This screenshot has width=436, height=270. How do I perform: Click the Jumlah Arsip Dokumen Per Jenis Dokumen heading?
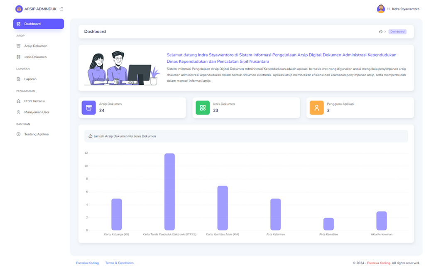pos(125,136)
